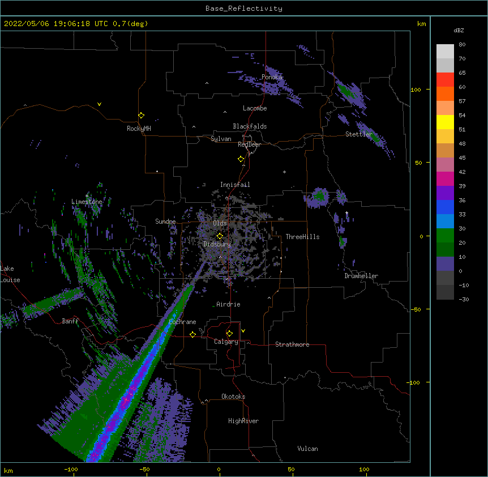Click the blue swatch between 36 and 33

[445, 207]
